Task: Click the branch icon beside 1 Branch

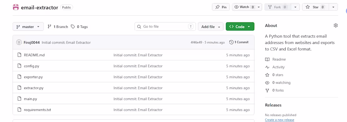Action: (x=49, y=26)
